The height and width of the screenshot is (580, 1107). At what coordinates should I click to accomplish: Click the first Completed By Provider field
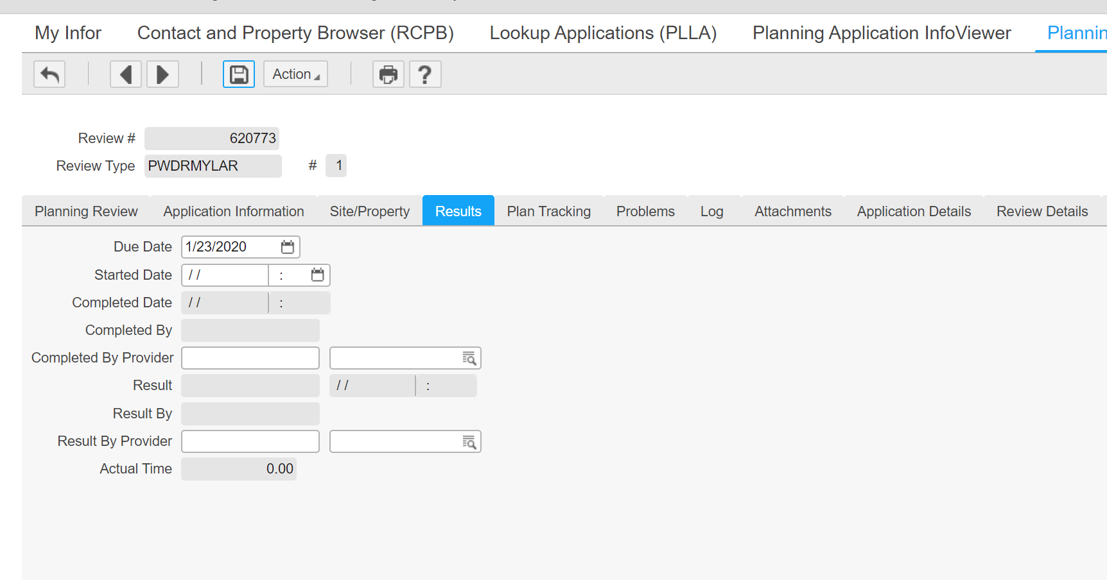click(x=250, y=358)
